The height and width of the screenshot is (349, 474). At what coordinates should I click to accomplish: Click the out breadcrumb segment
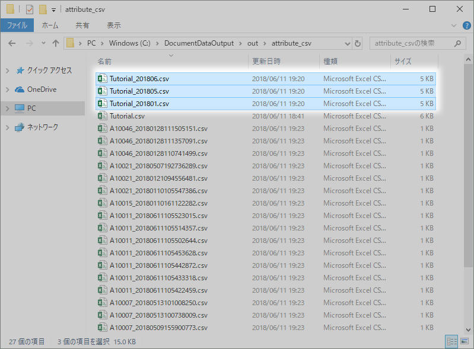[x=253, y=43]
